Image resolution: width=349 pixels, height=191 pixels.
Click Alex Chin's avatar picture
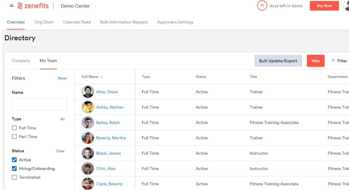pos(88,169)
